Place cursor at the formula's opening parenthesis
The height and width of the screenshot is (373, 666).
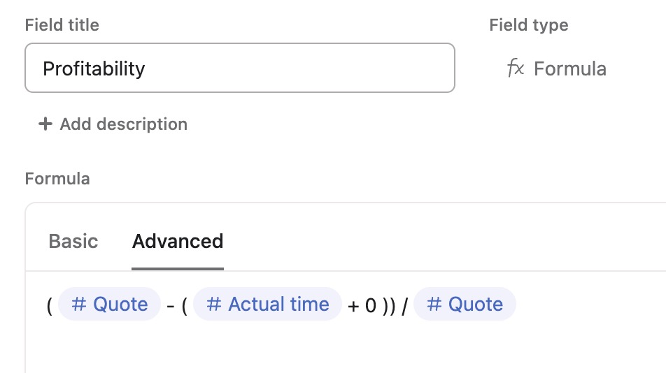click(x=50, y=305)
